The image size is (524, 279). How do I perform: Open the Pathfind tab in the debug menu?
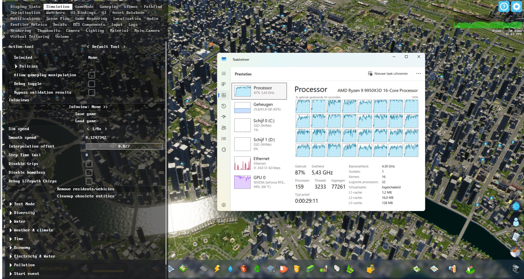coord(153,7)
